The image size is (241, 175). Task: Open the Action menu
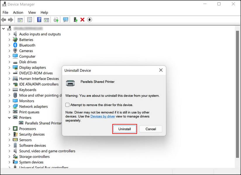tap(18, 12)
